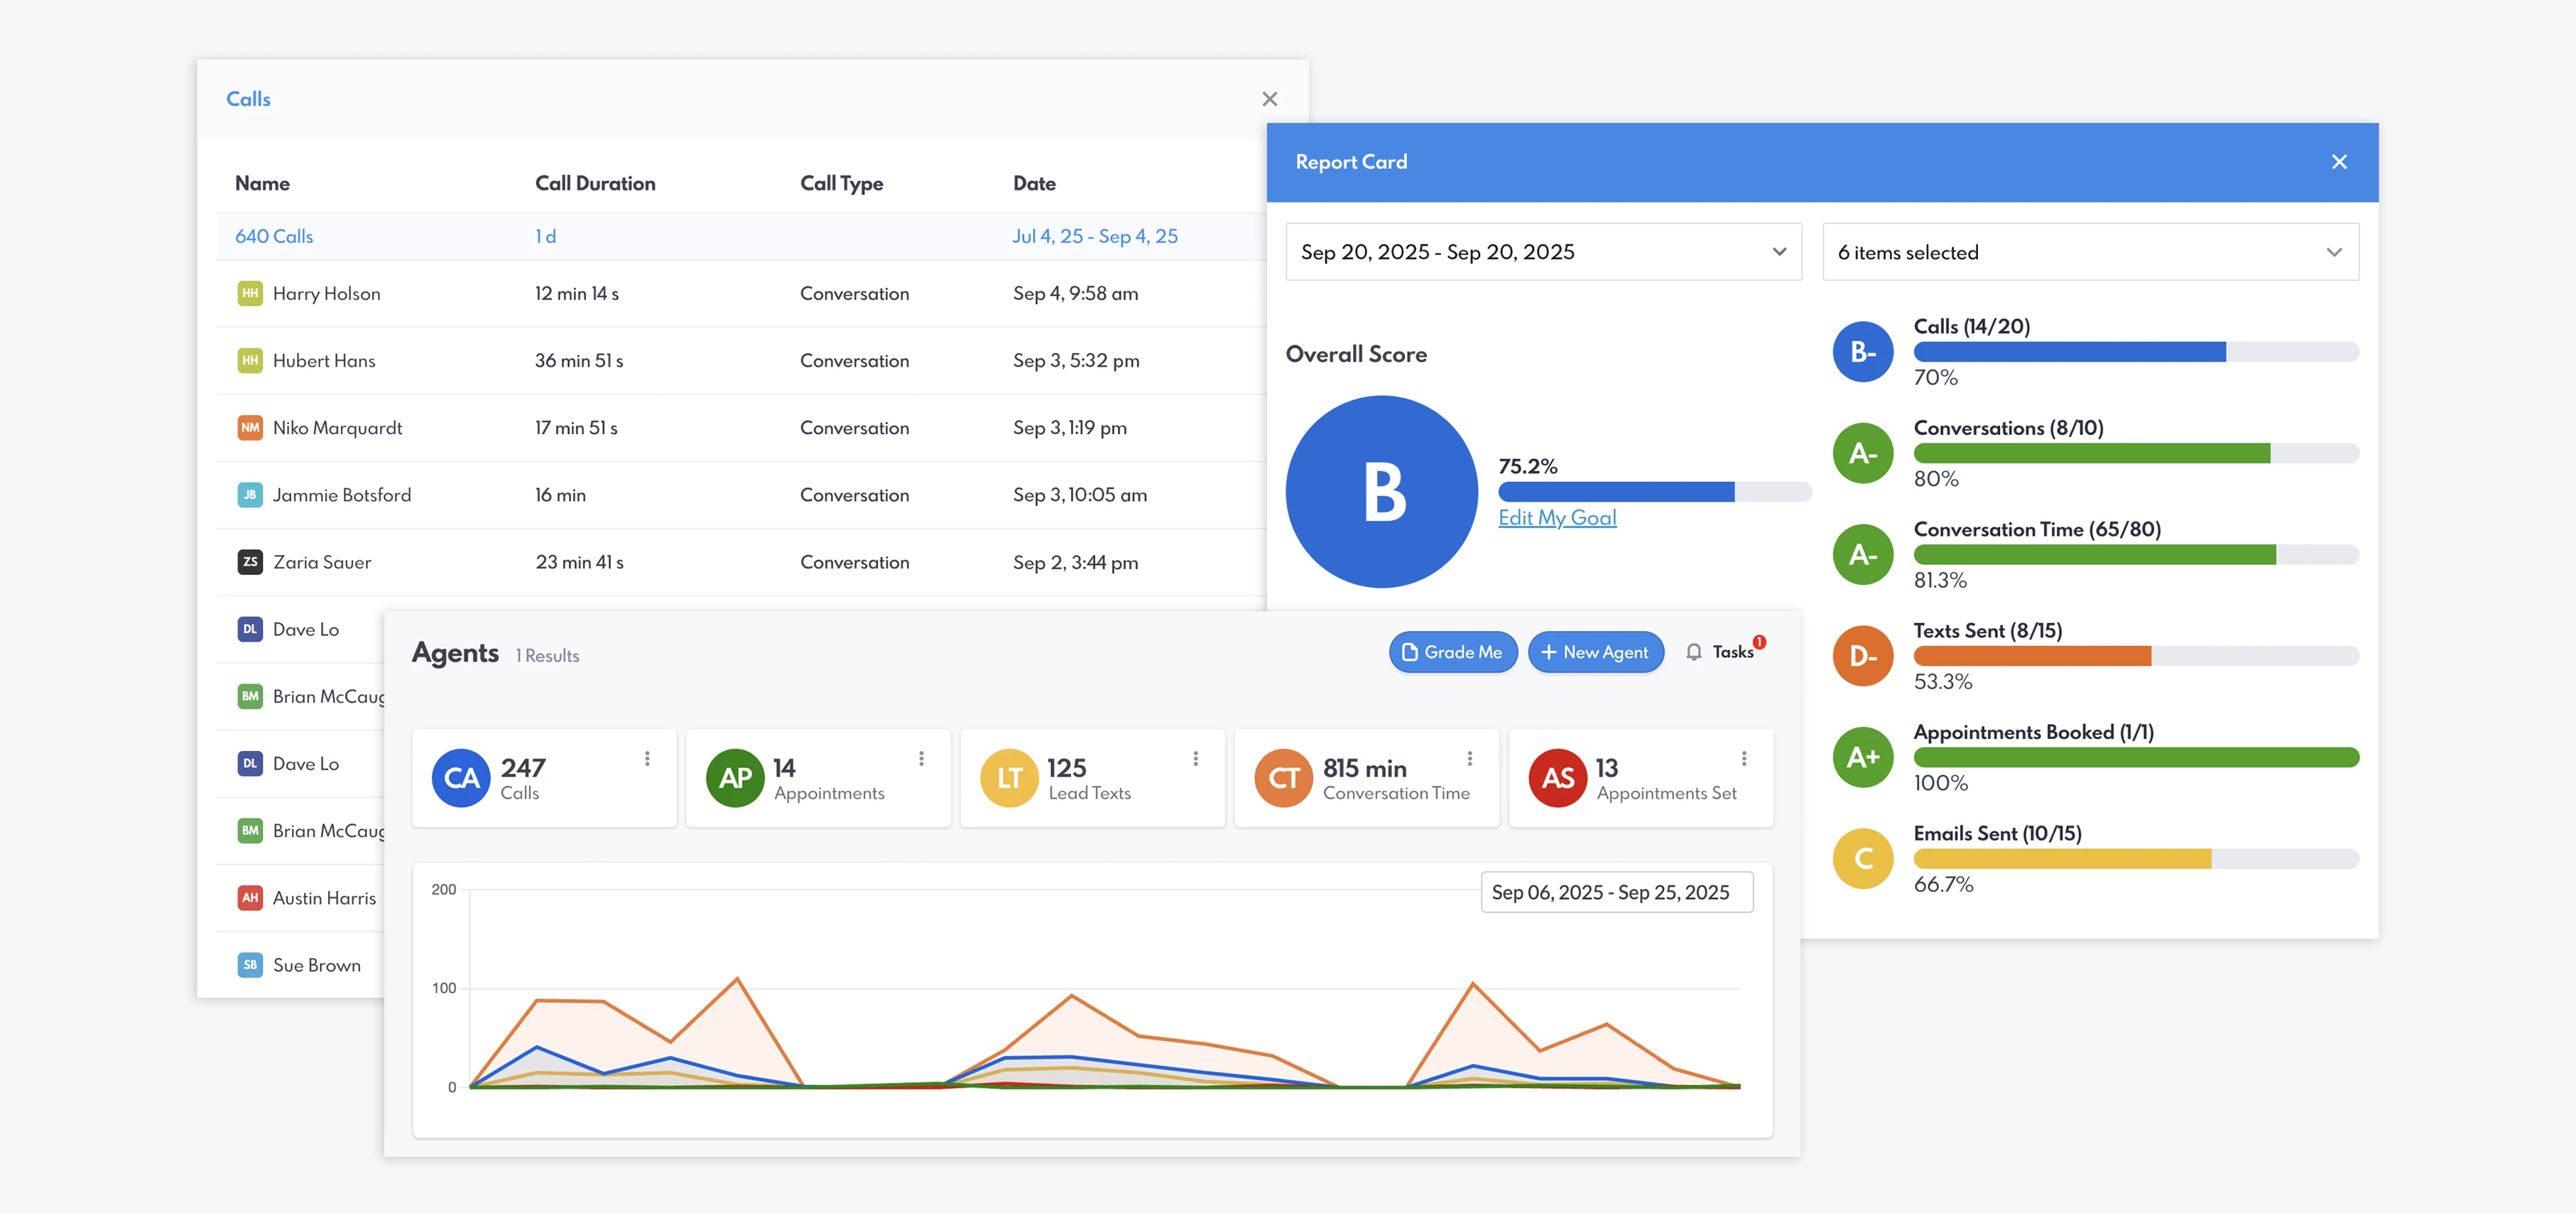Open the Appointments card three-dot menu
2576x1213 pixels.
click(x=921, y=759)
